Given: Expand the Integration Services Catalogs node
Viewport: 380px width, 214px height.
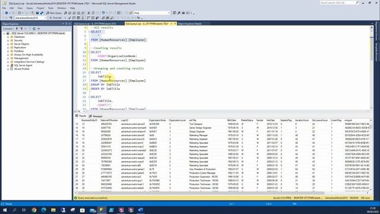Looking at the screenshot, I should (8, 62).
